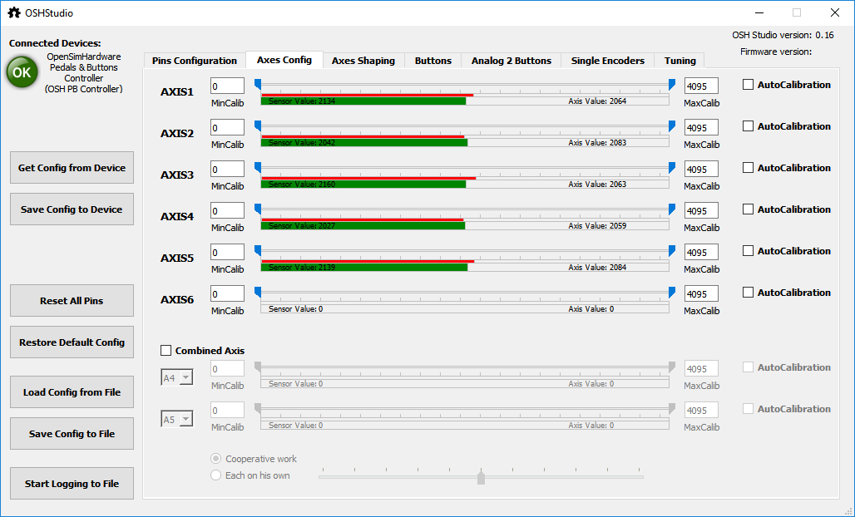
Task: Click the OSHStudio gear icon in title bar
Action: (13, 12)
